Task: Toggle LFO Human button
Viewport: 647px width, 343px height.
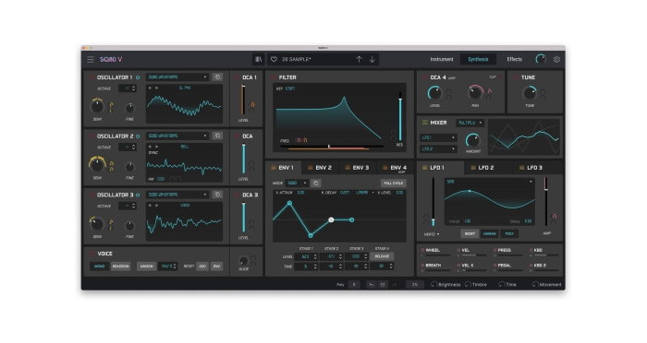Action: [x=489, y=234]
